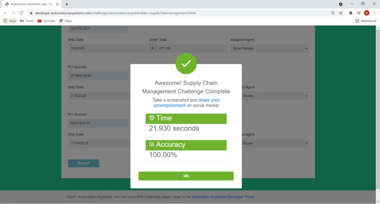Click the browser forward arrow

point(13,13)
